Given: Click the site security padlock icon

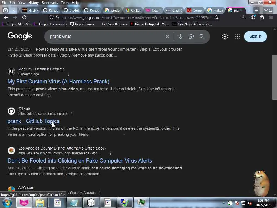Looking at the screenshot, I should point(57,17).
